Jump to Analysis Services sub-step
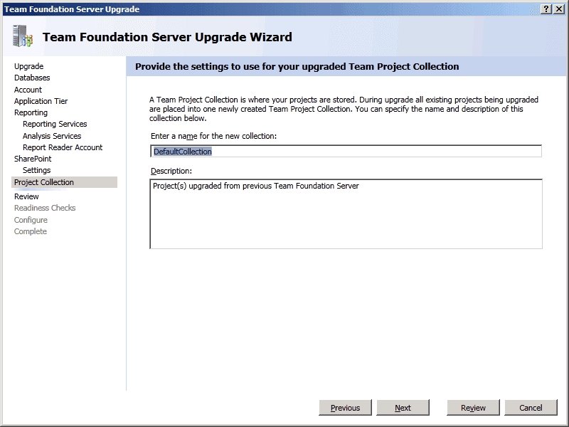 52,136
